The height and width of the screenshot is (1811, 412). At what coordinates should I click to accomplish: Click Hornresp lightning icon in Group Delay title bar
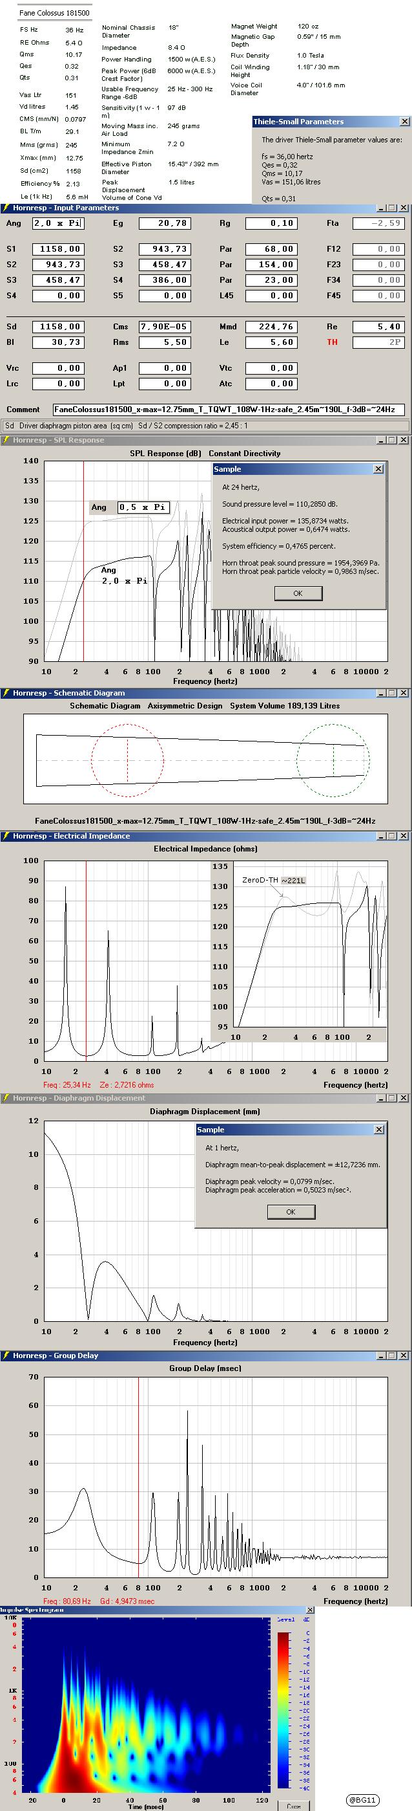[6, 1356]
